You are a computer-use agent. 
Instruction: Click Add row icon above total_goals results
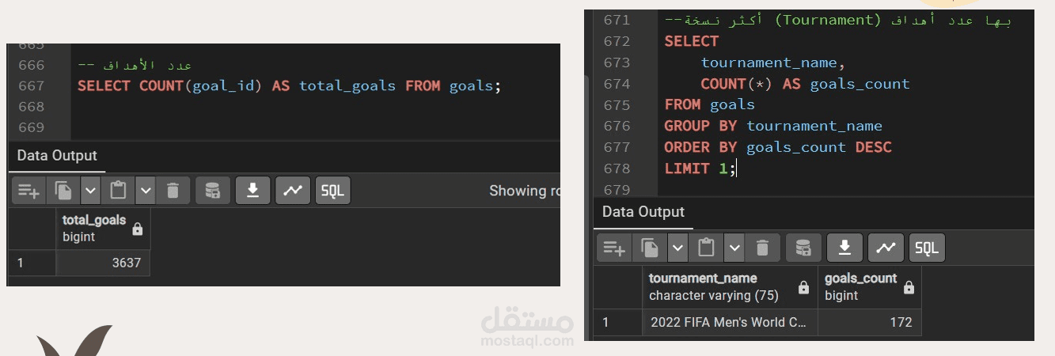(x=28, y=191)
